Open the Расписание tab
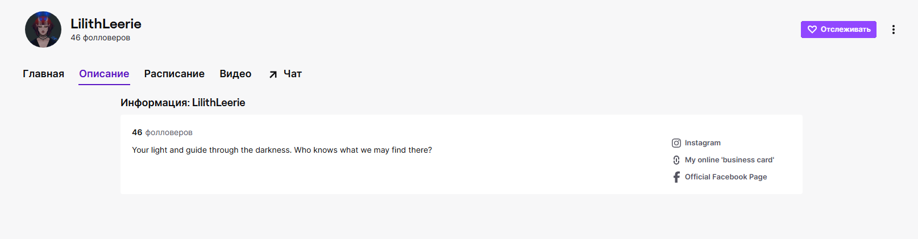The image size is (918, 239). (x=174, y=74)
